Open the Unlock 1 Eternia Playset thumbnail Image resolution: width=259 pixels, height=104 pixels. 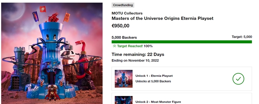point(123,79)
